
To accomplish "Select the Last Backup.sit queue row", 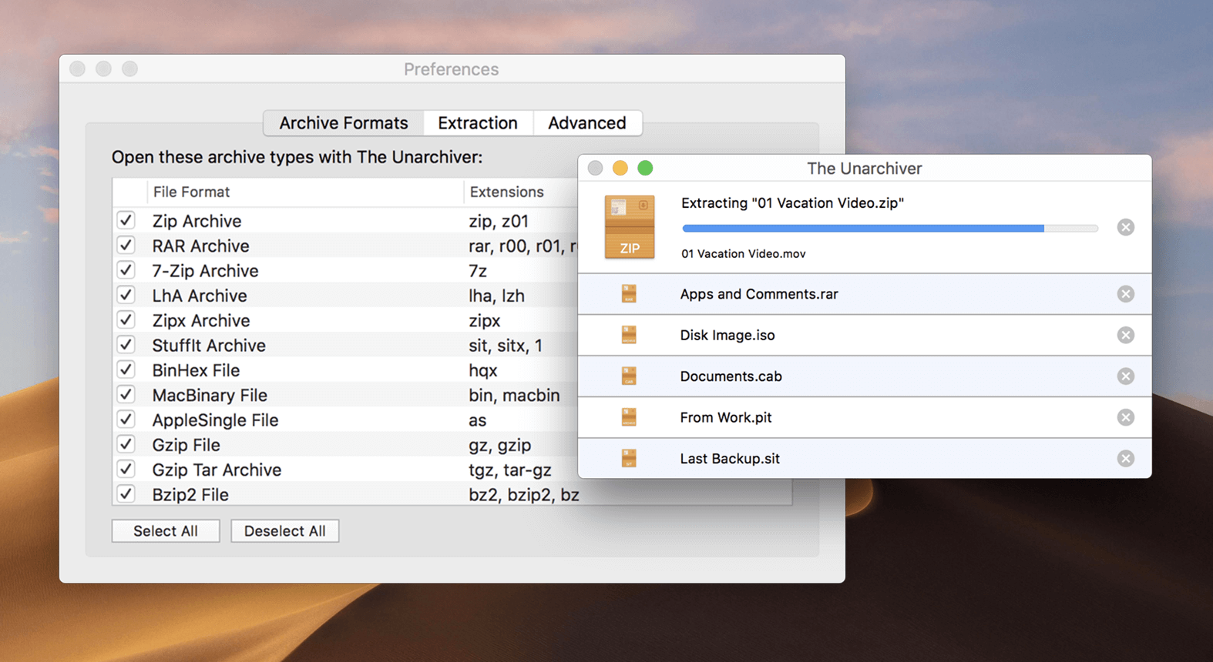I will coord(865,459).
